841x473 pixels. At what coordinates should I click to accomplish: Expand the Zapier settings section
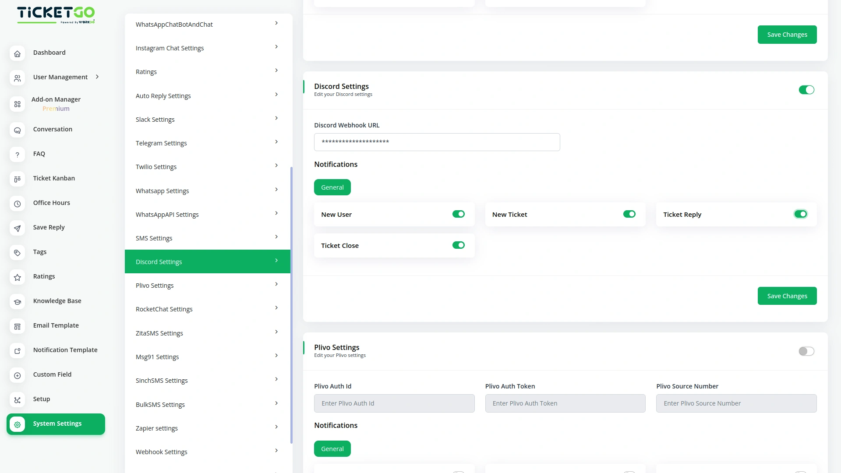tap(207, 428)
